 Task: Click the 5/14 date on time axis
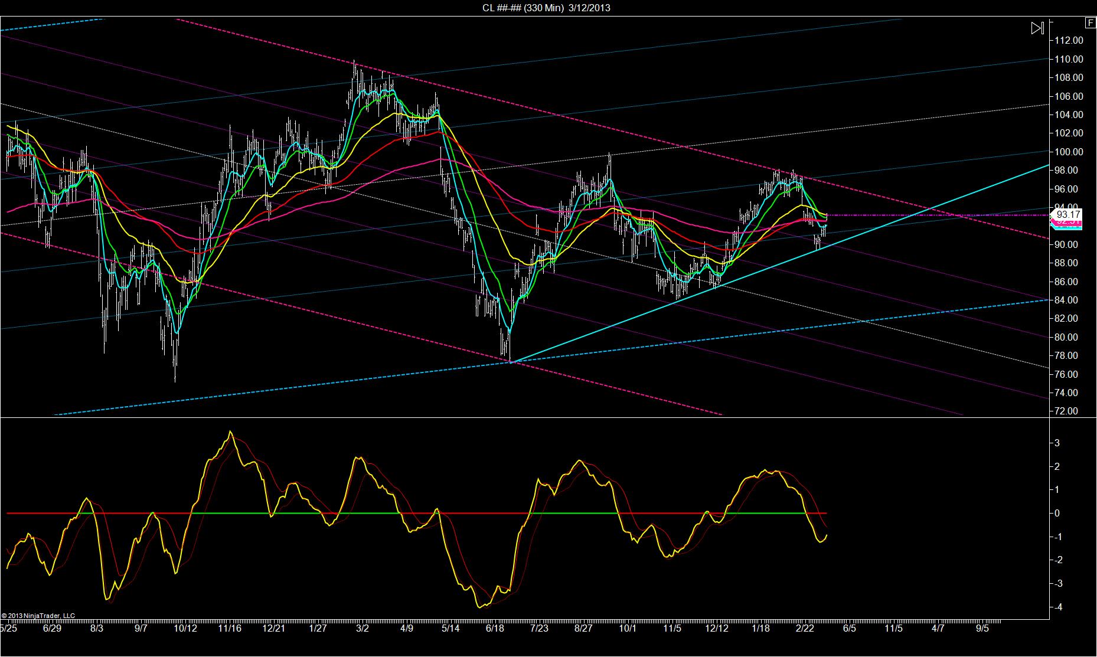(450, 628)
